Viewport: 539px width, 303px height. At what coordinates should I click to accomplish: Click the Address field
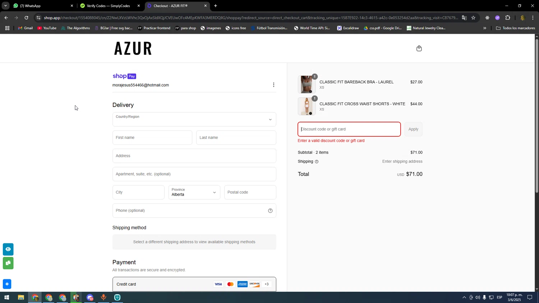click(194, 156)
